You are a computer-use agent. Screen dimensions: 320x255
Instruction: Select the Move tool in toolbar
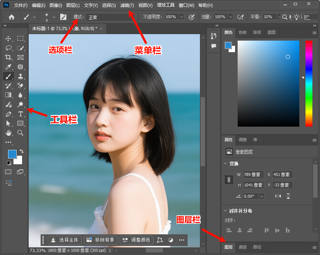click(8, 38)
